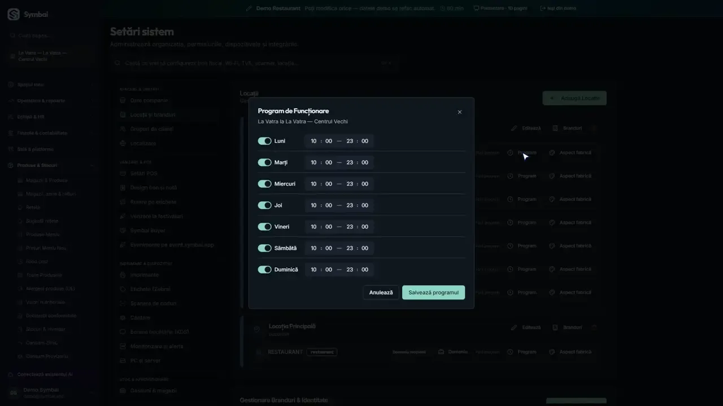Click the Conectează asistentul AI icon
This screenshot has height=406, width=723.
11,374
